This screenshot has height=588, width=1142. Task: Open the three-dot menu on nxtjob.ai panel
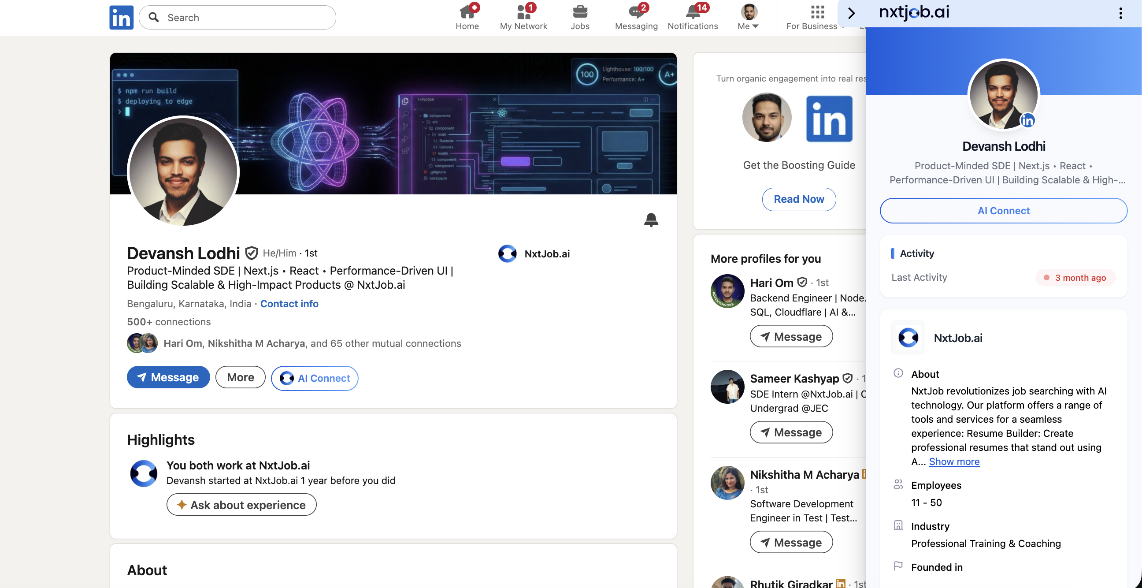click(1121, 14)
